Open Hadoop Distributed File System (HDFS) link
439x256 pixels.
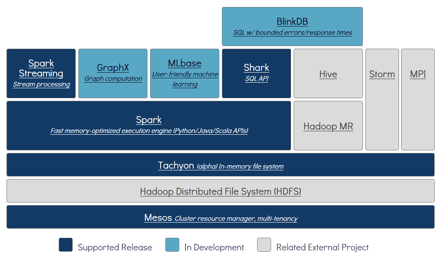[221, 191]
